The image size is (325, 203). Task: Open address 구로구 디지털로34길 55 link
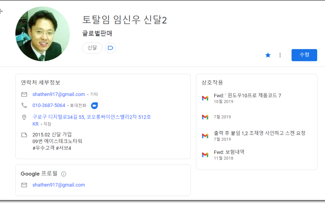pos(91,117)
